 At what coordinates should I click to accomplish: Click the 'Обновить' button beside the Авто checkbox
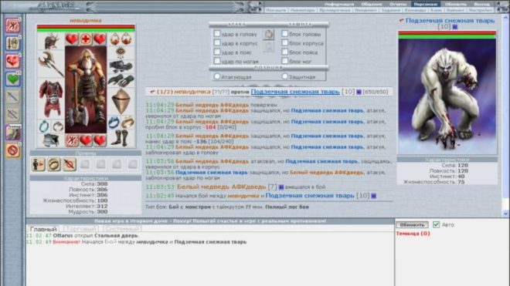tap(412, 224)
